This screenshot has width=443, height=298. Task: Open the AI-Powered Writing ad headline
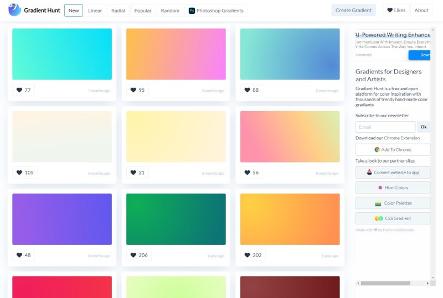[393, 35]
